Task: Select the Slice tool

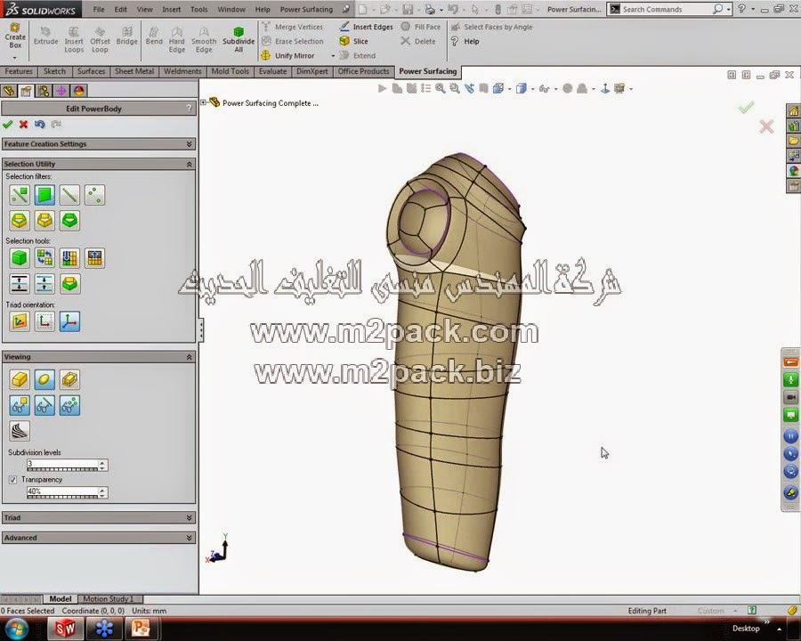Action: pyautogui.click(x=353, y=42)
